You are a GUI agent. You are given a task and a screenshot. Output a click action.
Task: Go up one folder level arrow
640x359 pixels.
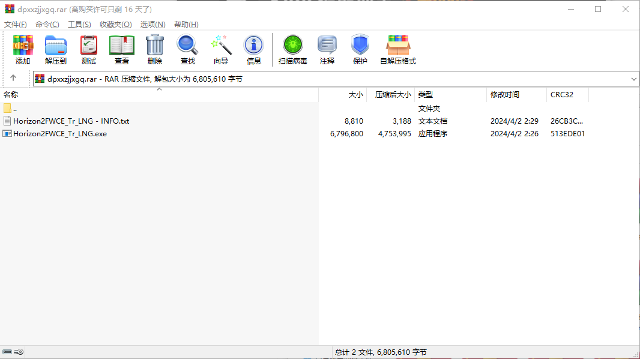pos(13,78)
